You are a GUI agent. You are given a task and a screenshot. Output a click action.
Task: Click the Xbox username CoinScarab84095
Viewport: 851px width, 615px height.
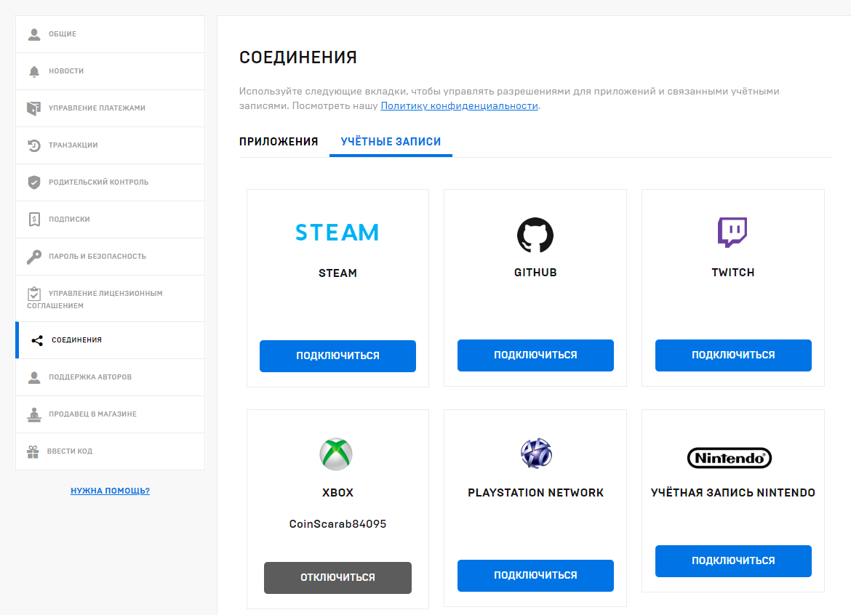tap(337, 524)
